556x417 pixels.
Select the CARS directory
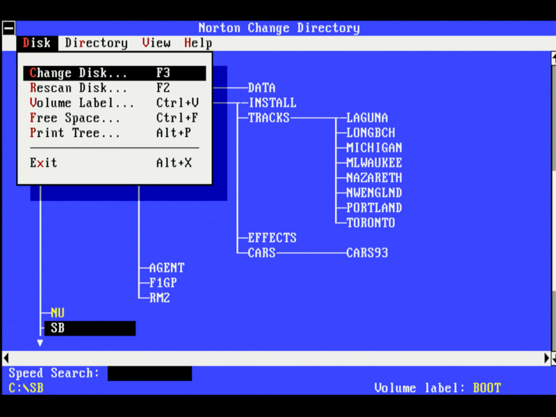tap(262, 253)
